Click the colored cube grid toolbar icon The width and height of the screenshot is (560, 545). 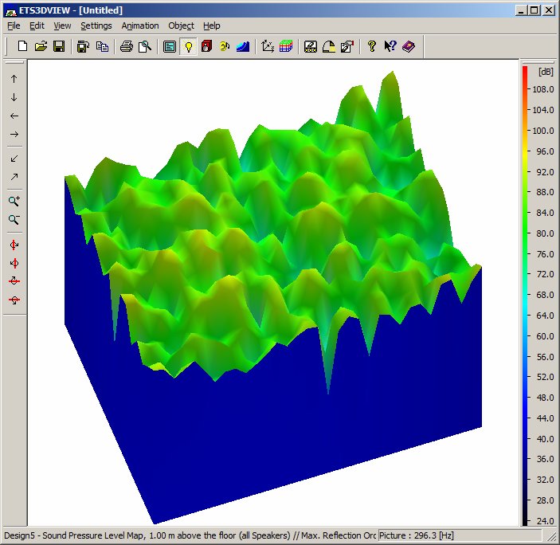point(286,46)
